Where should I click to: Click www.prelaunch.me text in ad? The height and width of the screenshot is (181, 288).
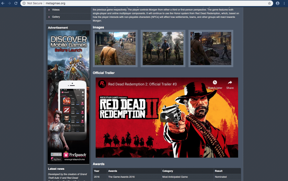tap(75, 160)
